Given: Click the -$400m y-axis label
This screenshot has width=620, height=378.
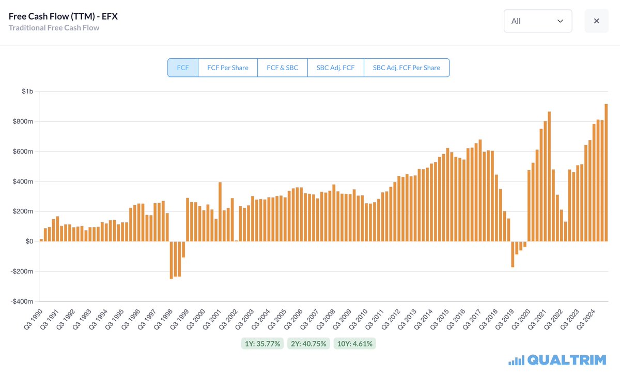Looking at the screenshot, I should coord(23,301).
